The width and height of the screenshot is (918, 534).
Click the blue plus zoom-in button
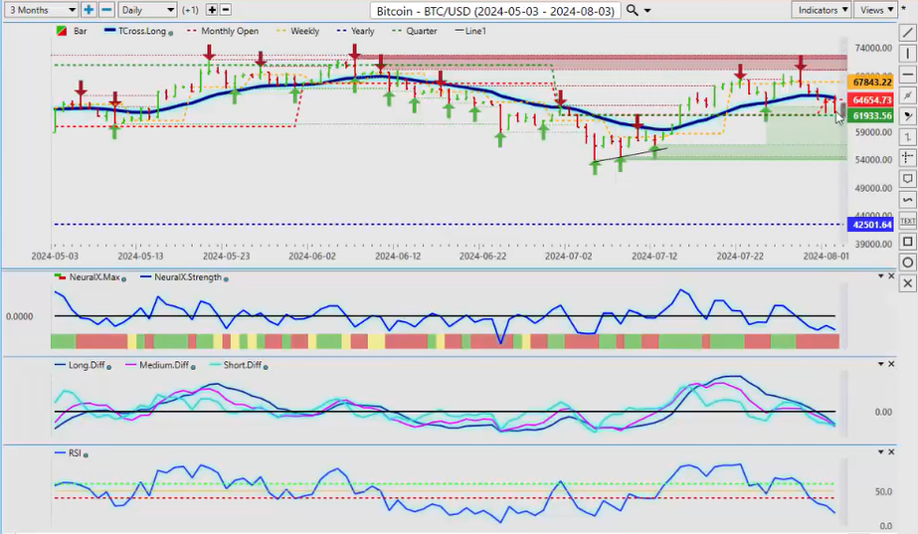pos(89,10)
